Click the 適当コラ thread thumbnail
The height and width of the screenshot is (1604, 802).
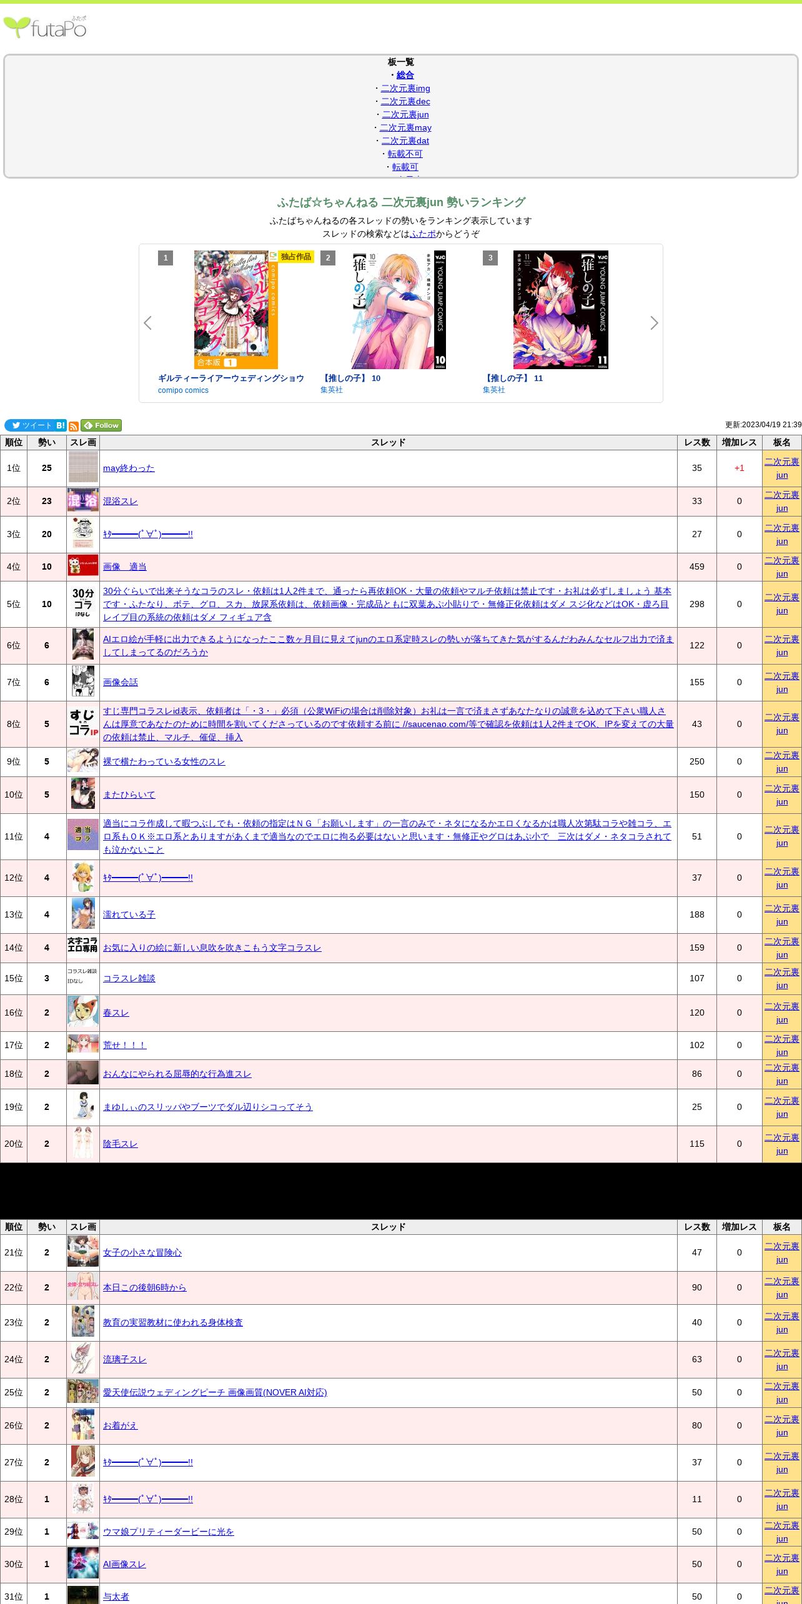point(83,836)
